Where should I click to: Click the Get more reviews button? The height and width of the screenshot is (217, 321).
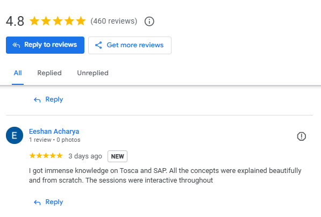[130, 45]
